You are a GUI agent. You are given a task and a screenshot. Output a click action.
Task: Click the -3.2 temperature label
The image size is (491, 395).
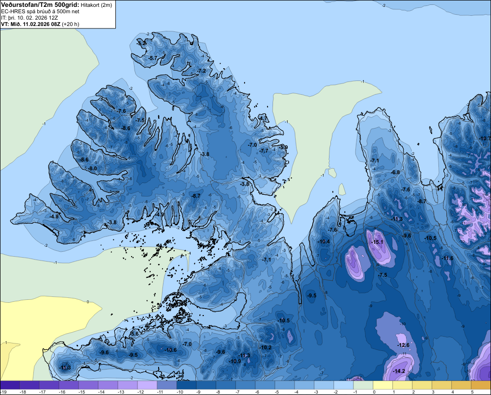141,43
